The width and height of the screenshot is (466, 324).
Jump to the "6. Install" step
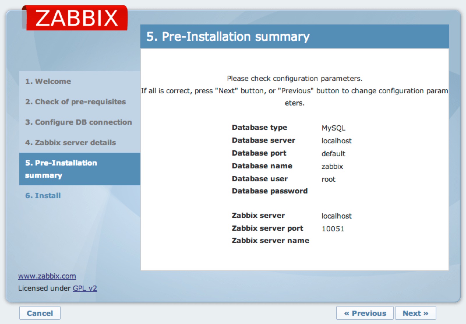pyautogui.click(x=43, y=196)
